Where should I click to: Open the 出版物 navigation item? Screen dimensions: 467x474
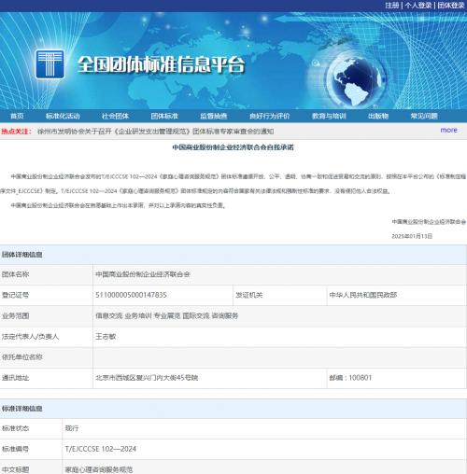click(x=378, y=116)
